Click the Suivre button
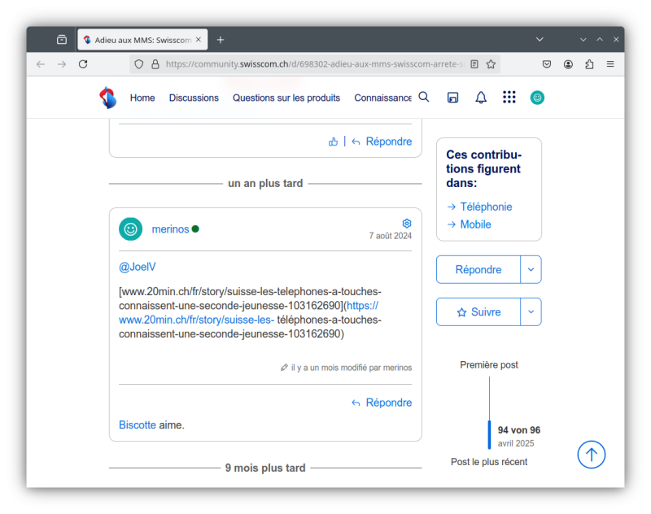Screen dimensions: 651x514 (478, 312)
